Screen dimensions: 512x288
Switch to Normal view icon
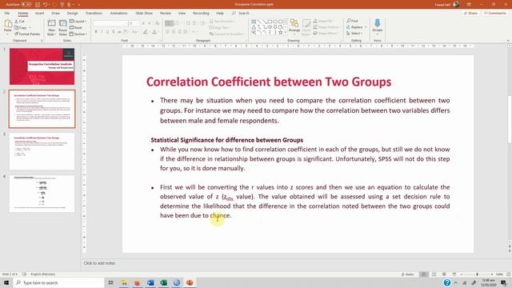pyautogui.click(x=423, y=274)
